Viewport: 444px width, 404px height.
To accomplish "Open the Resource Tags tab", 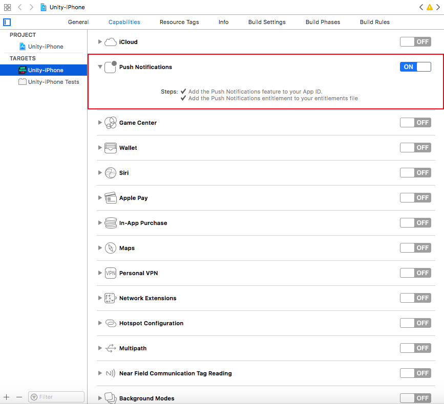I will pyautogui.click(x=179, y=22).
